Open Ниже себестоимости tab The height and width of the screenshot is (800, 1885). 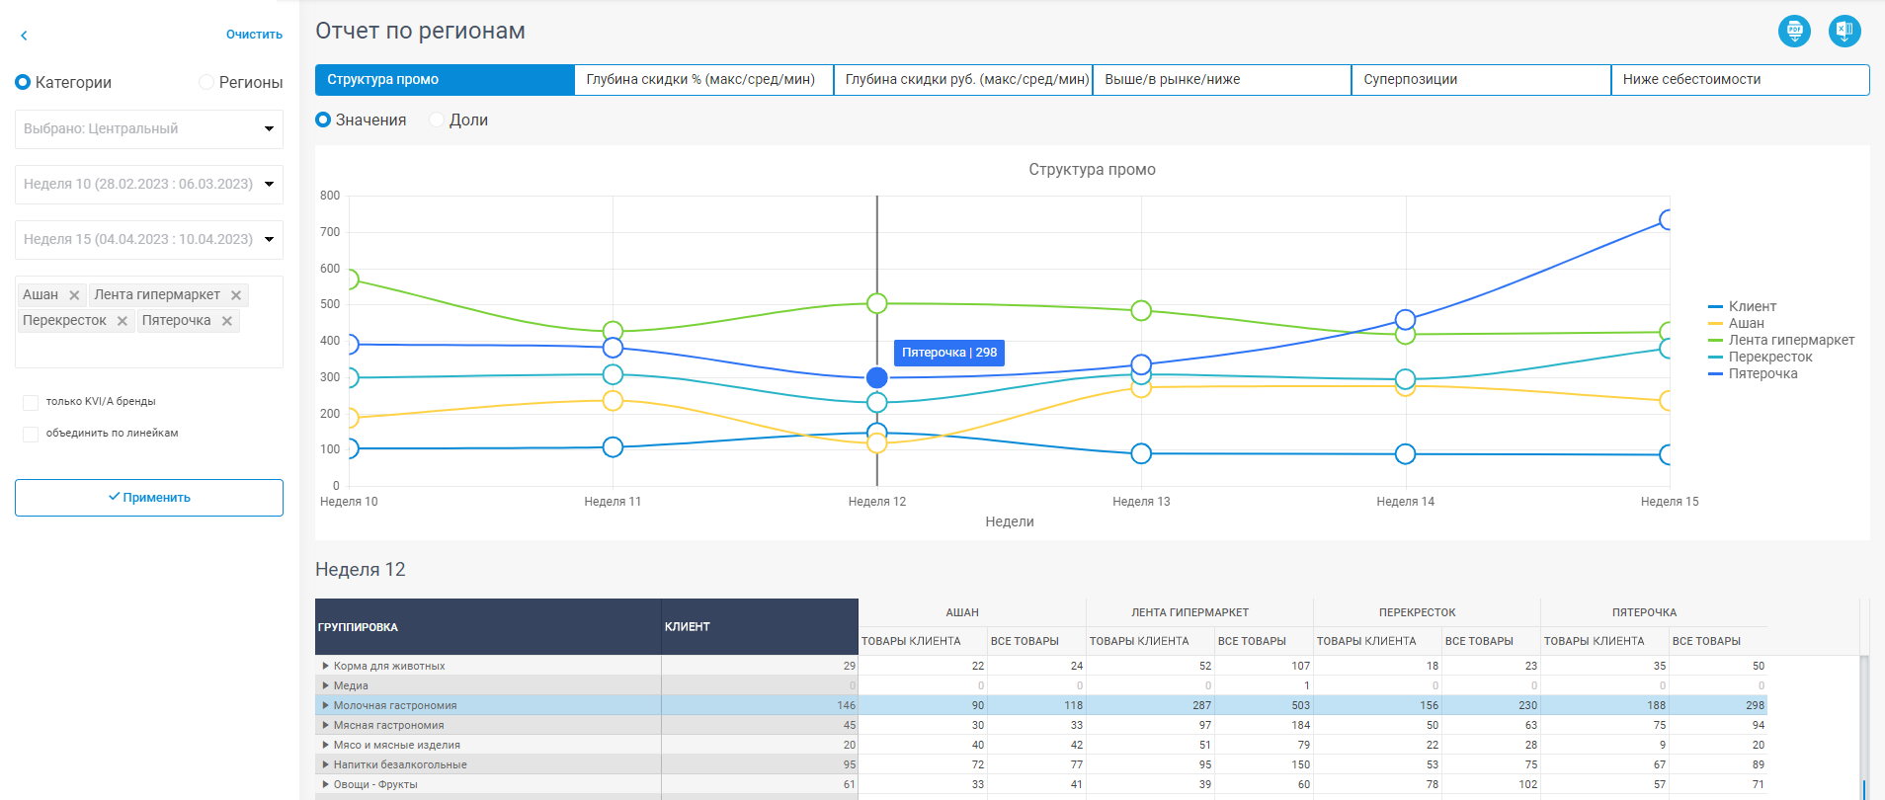click(x=1741, y=80)
